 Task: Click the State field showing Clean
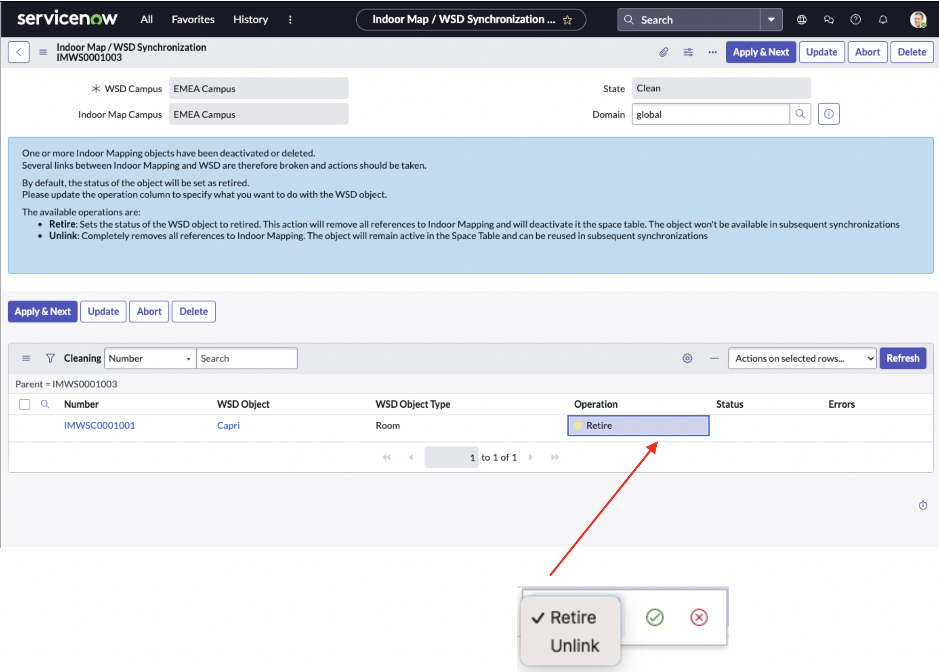coord(721,88)
